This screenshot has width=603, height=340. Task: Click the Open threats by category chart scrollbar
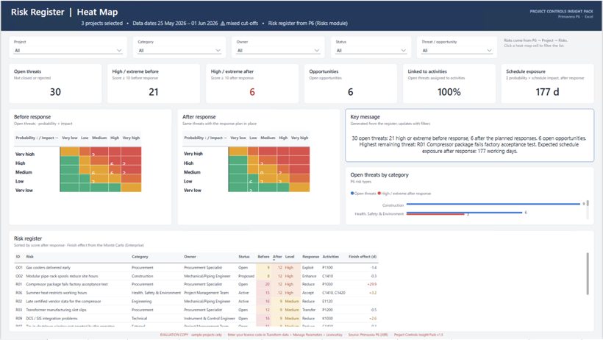coord(588,203)
